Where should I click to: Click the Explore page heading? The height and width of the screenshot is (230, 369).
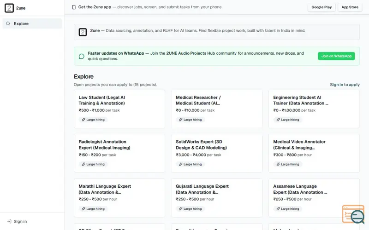(83, 76)
